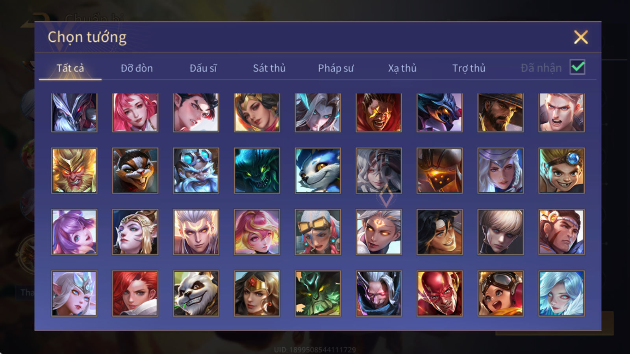Close the Chọn tướng dialog
This screenshot has height=354, width=630.
581,37
